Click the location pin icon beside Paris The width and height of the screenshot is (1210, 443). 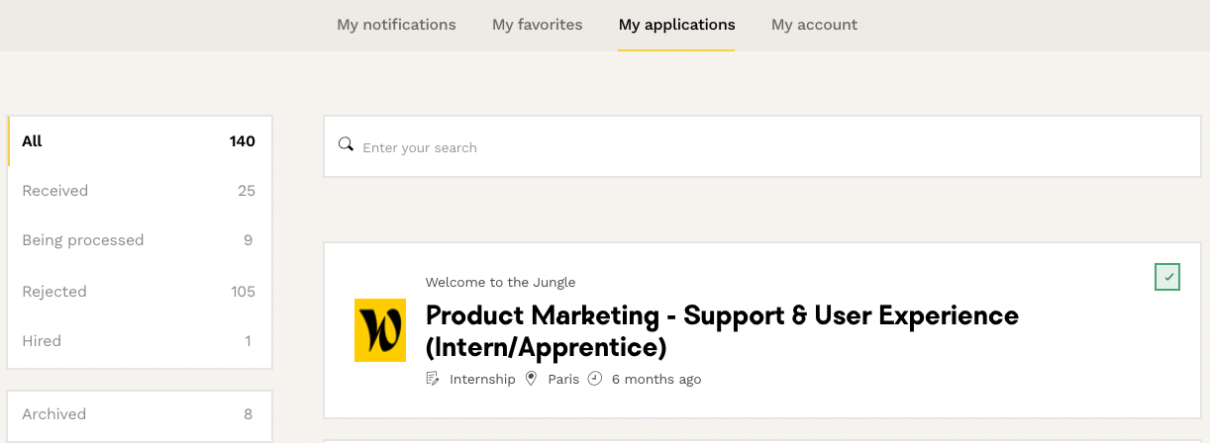pyautogui.click(x=531, y=379)
